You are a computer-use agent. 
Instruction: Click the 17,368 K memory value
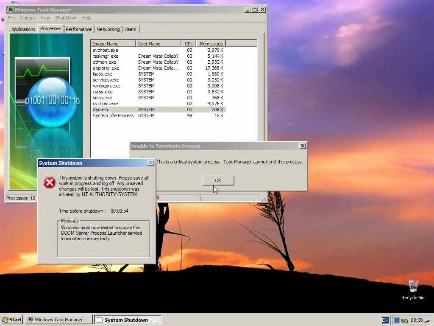click(214, 68)
